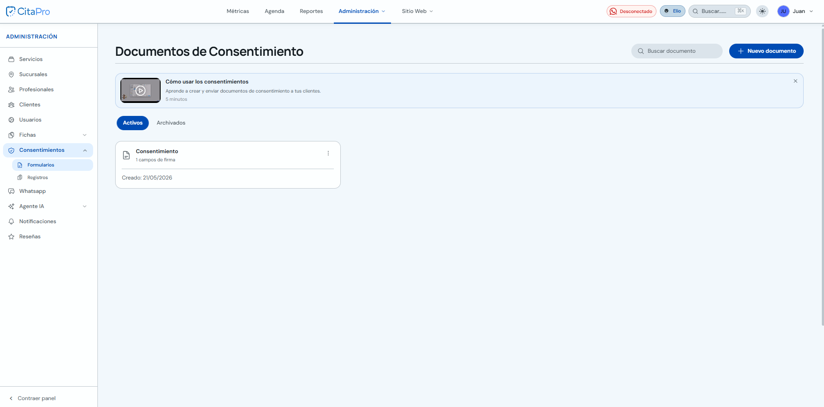The width and height of the screenshot is (824, 407).
Task: Click the Reseñas star icon
Action: tap(11, 237)
